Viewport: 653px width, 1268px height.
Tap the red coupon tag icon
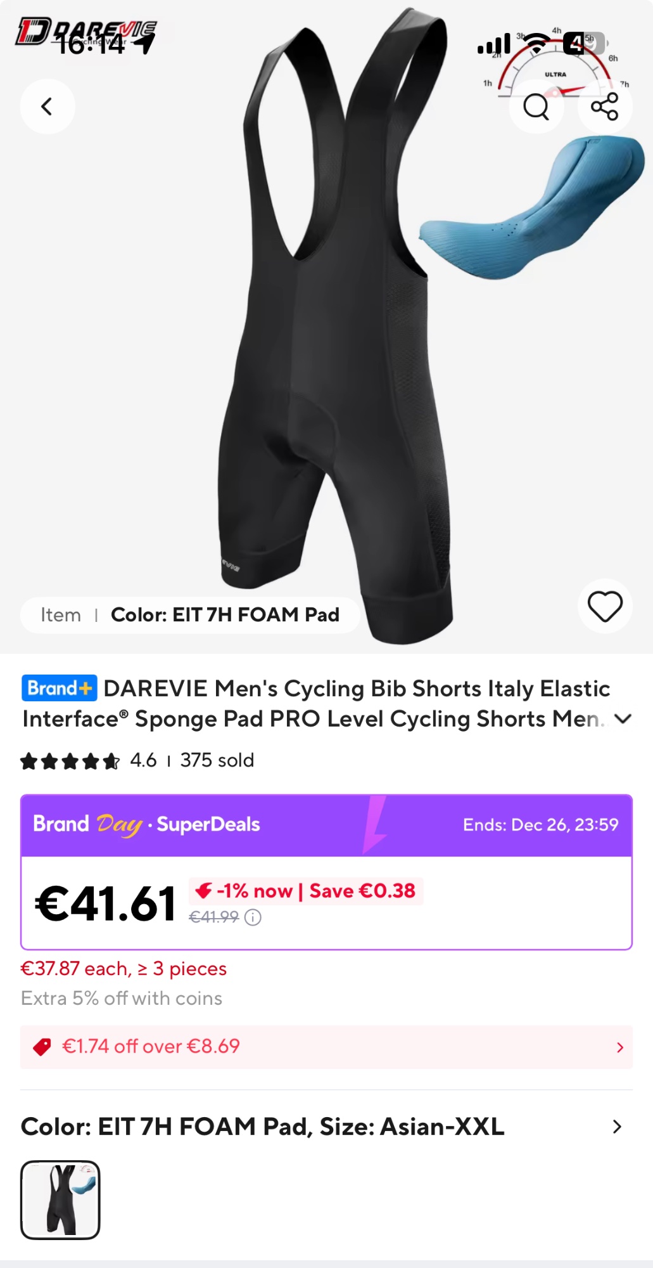click(x=42, y=1047)
